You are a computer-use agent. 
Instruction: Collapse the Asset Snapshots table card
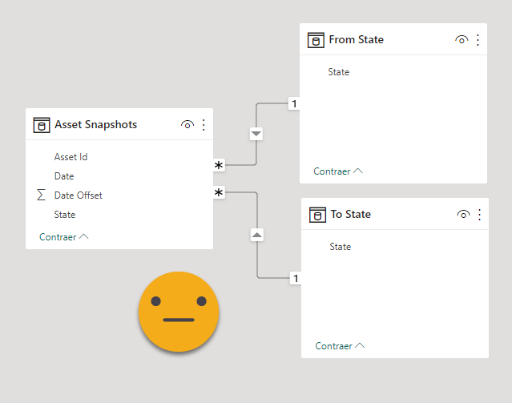tap(64, 237)
